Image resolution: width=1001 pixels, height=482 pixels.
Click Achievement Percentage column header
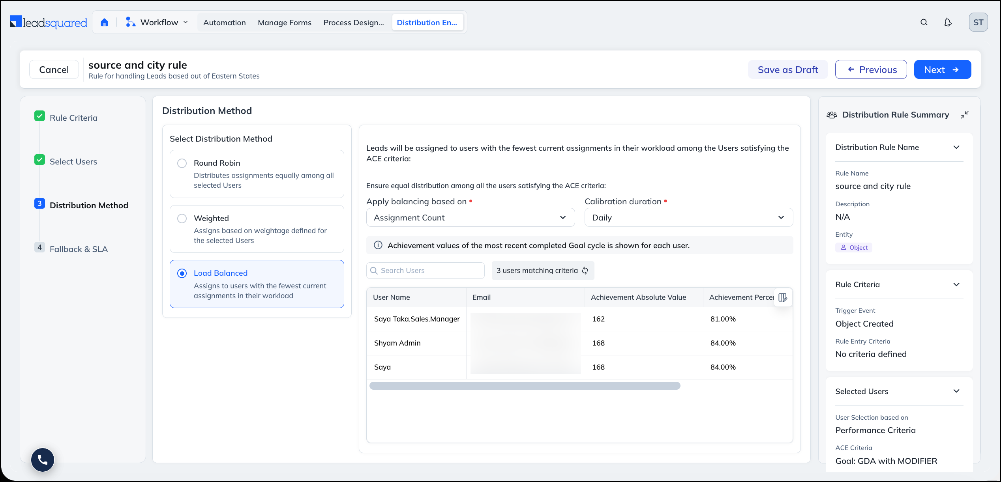[x=741, y=297]
